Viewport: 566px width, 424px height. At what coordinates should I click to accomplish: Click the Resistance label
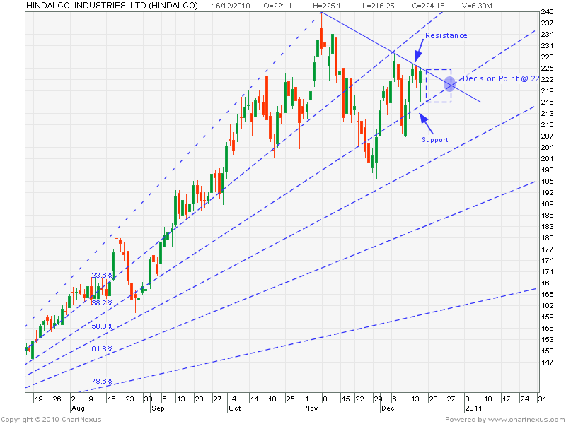(446, 35)
